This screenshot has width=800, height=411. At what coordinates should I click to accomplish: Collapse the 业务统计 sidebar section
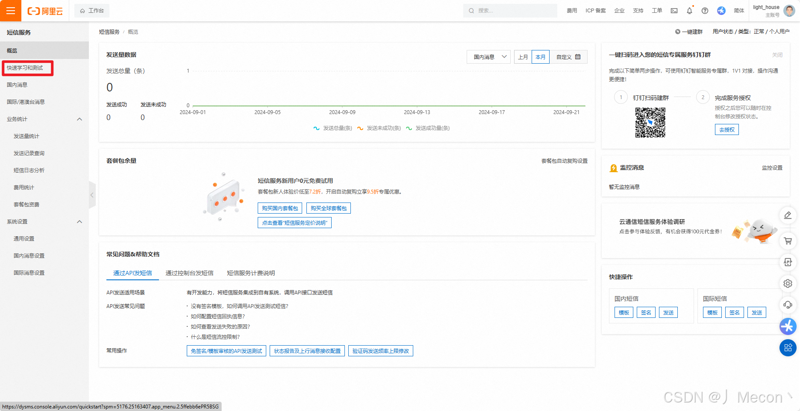click(x=79, y=119)
